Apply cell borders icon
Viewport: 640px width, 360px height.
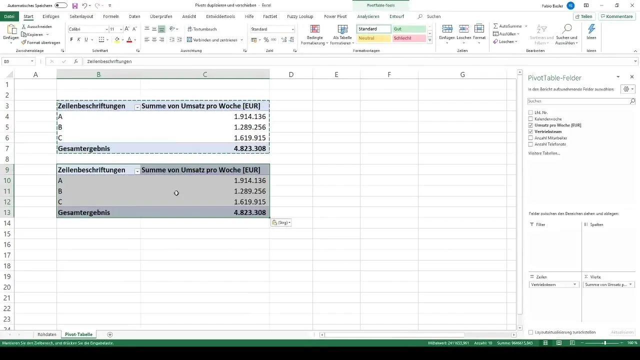coord(101,39)
